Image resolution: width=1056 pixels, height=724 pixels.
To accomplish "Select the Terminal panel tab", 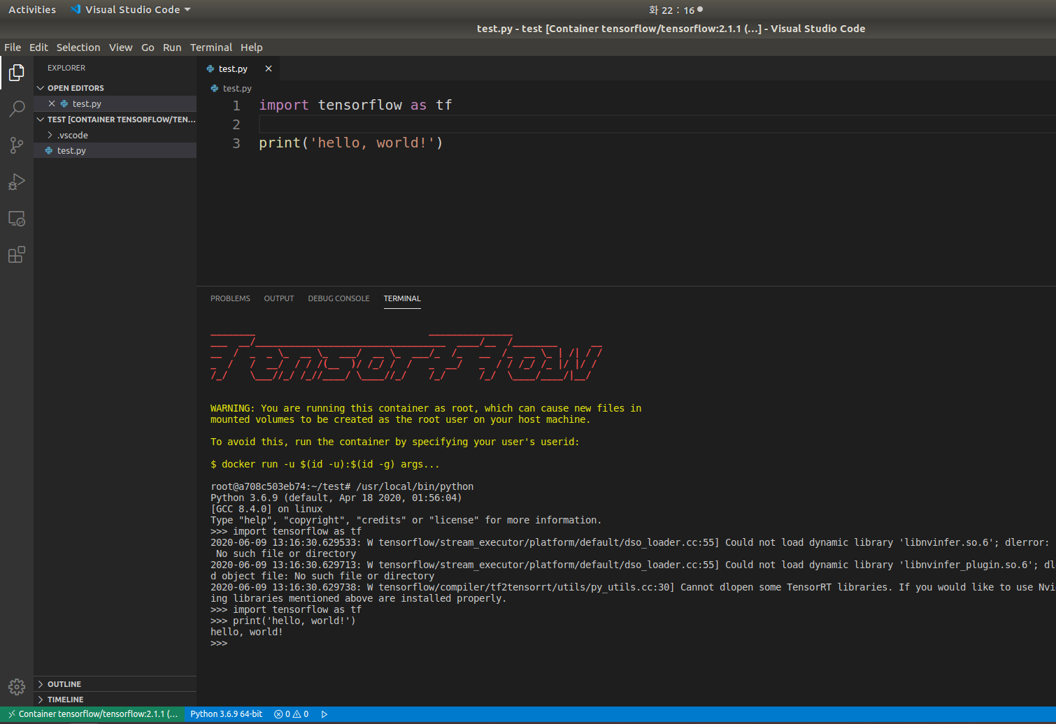I will [402, 298].
